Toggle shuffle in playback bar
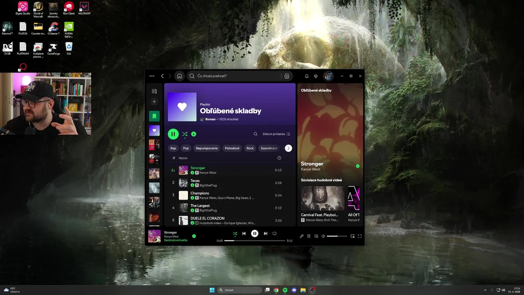This screenshot has width=524, height=295. coord(235,234)
